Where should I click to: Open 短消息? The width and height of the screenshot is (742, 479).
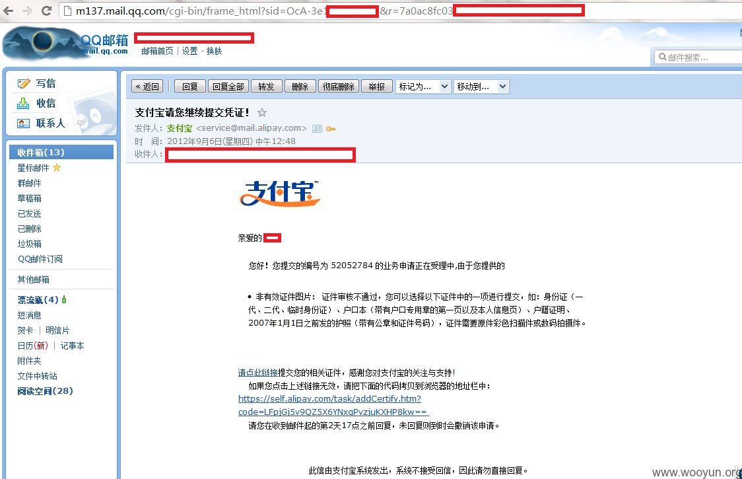[x=29, y=315]
